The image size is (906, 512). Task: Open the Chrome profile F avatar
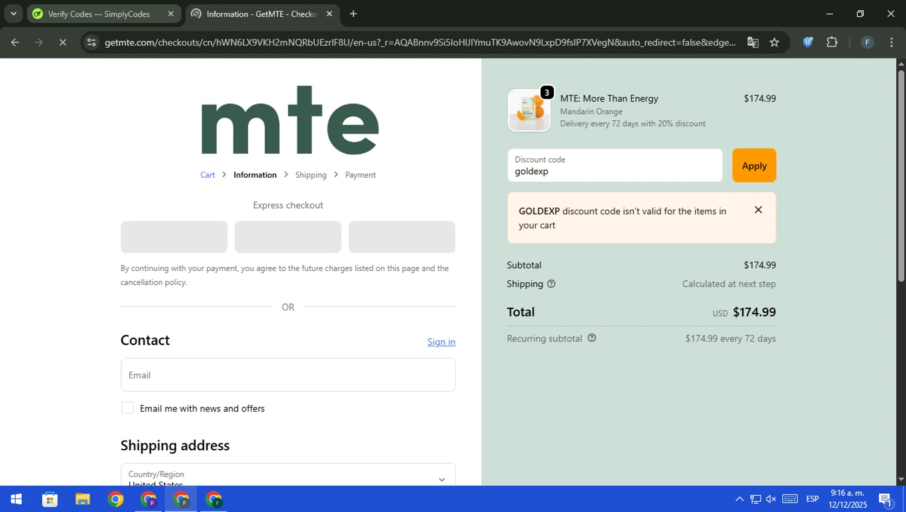coord(867,42)
